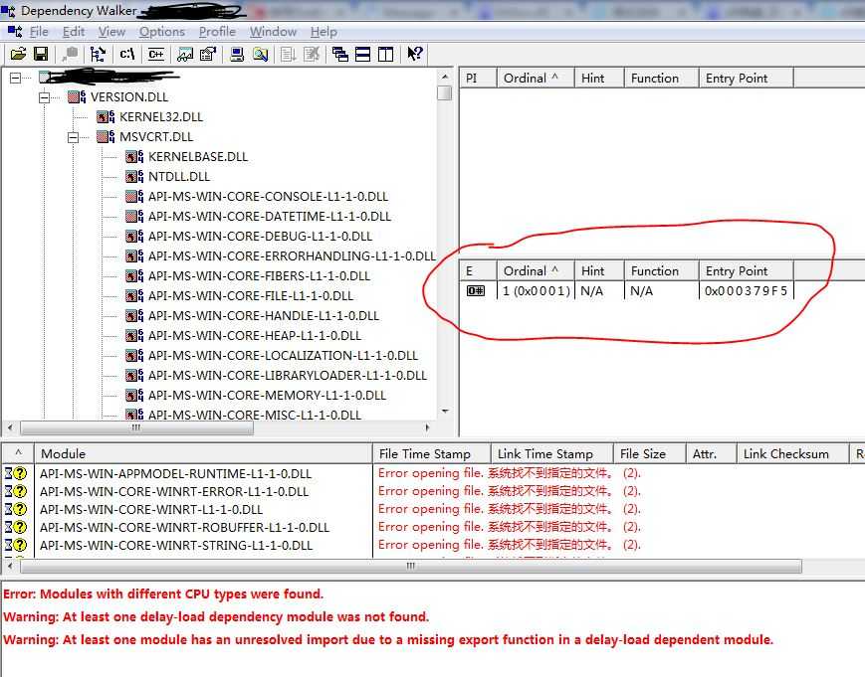Viewport: 865px width, 677px height.
Task: Click the tree pane scroll right arrow
Action: pyautogui.click(x=428, y=427)
